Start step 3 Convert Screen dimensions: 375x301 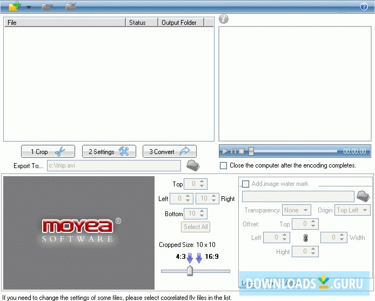[170, 151]
